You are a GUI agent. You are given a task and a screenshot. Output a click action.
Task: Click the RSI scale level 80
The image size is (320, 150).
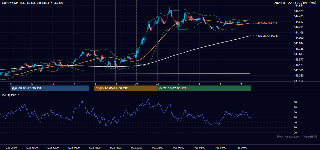point(295,102)
